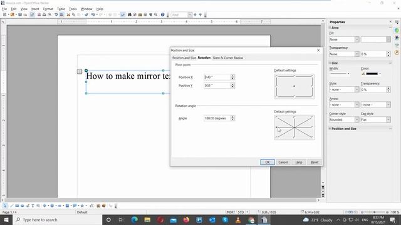Click the Line Color black swatch

click(372, 74)
